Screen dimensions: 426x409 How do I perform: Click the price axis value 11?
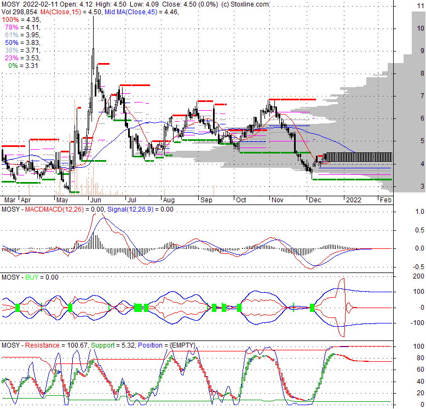[x=421, y=6]
